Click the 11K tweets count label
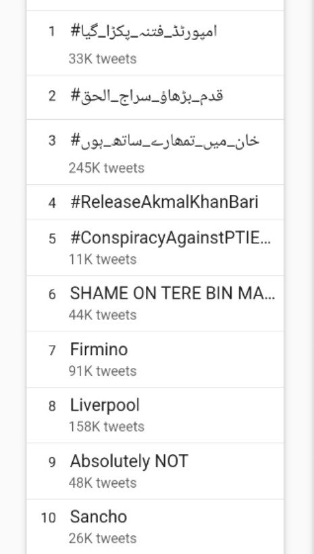Image resolution: width=314 pixels, height=554 pixels. [103, 259]
